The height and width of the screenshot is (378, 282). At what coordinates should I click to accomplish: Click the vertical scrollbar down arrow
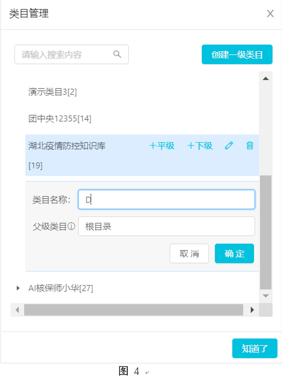pyautogui.click(x=266, y=296)
